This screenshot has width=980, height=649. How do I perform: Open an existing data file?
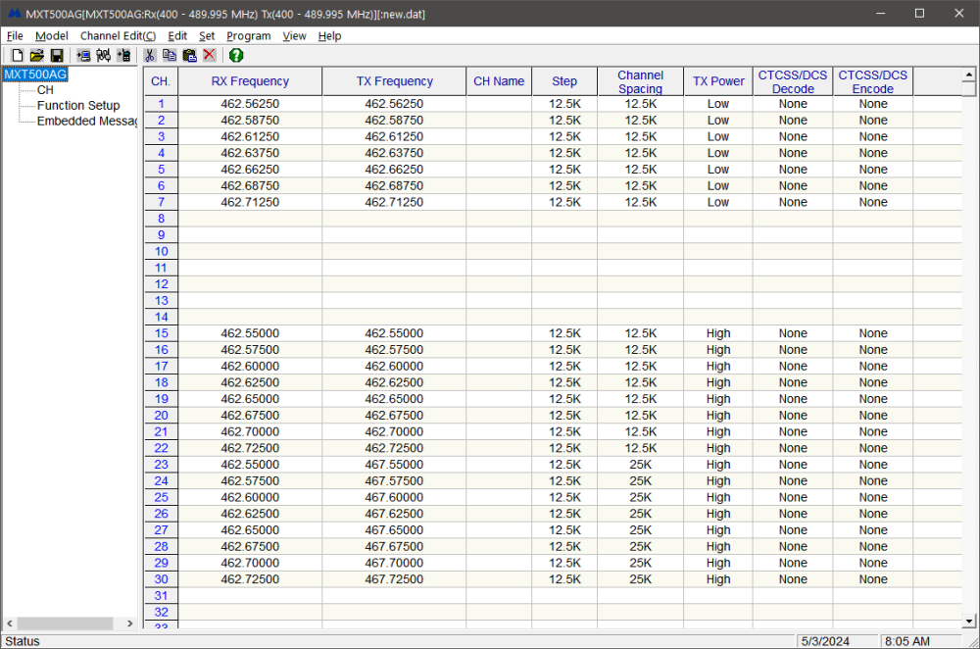(x=37, y=55)
